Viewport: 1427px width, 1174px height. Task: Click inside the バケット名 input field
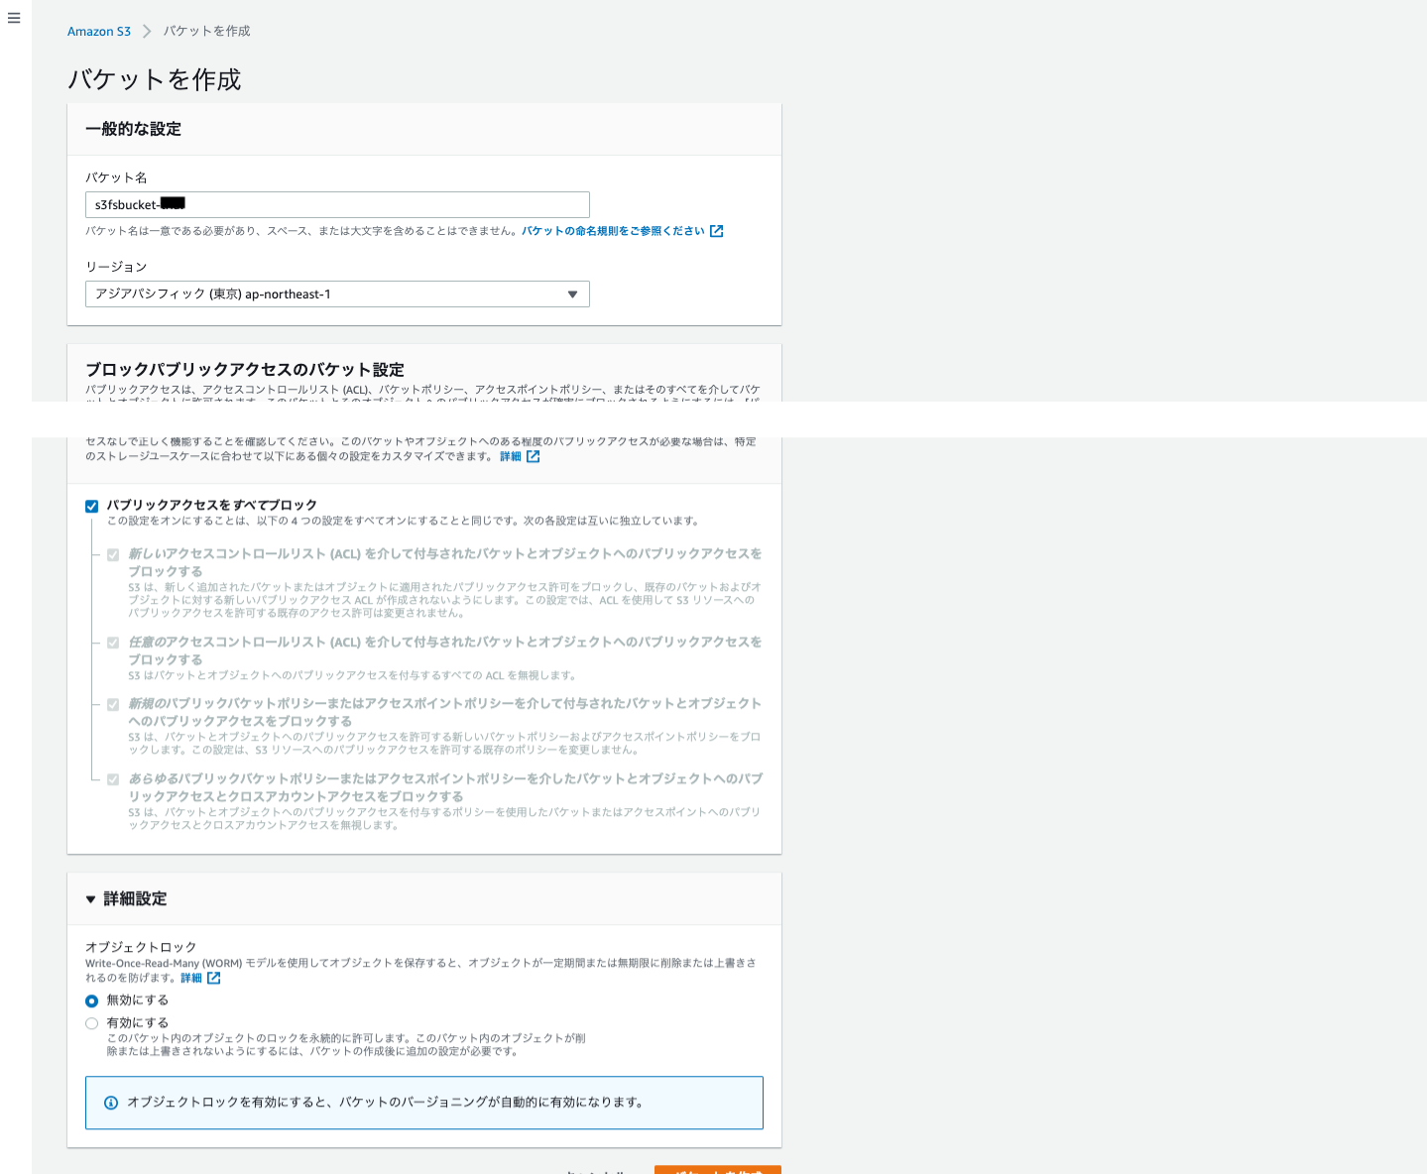pyautogui.click(x=336, y=204)
